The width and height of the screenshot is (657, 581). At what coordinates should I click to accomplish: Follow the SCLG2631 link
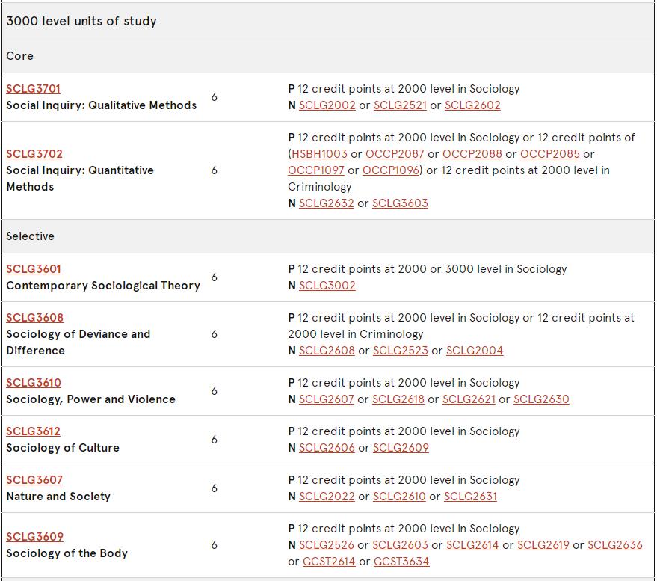click(x=471, y=497)
